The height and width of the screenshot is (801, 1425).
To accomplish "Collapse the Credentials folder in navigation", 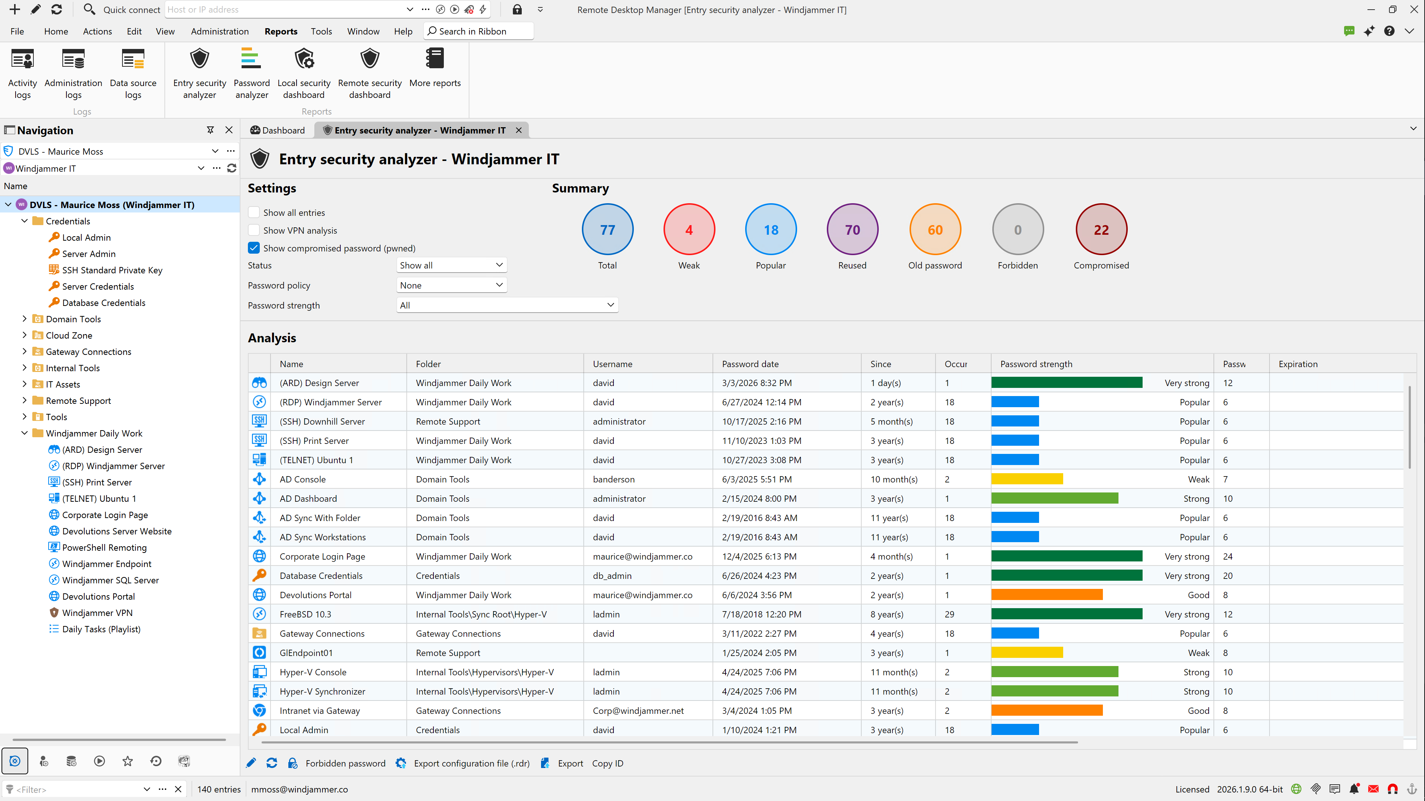I will click(x=24, y=221).
